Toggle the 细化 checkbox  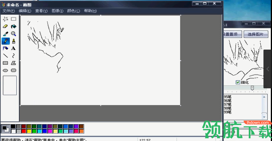click(238, 83)
